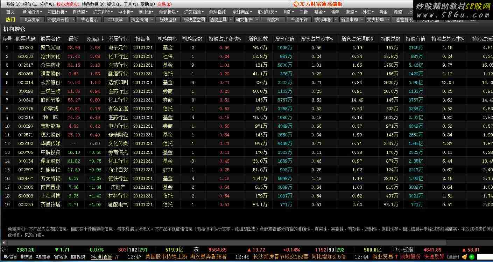The height and width of the screenshot is (262, 493).
Task: Open the arrow next to 季报年报
Action: (335, 20)
